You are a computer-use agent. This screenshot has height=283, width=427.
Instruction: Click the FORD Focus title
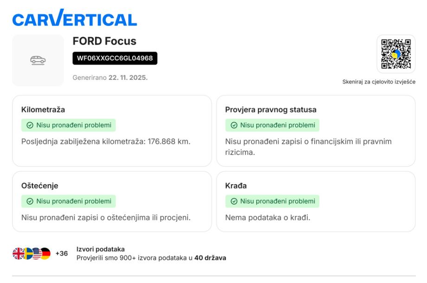pos(104,41)
